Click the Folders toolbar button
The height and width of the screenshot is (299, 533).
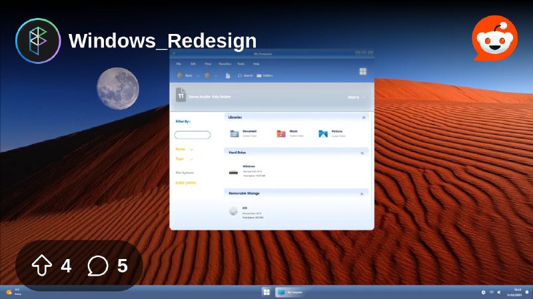coord(265,75)
